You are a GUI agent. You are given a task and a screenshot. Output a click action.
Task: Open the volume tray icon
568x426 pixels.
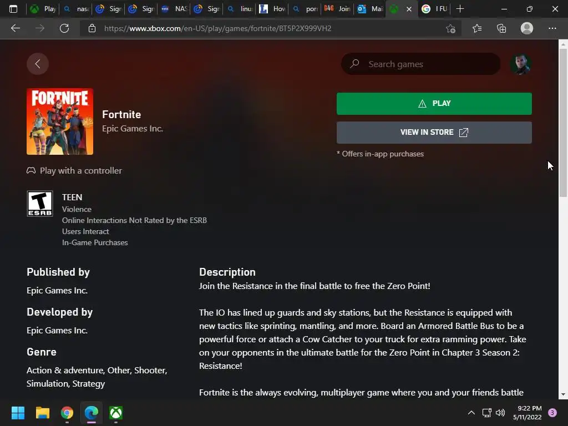[x=500, y=413]
